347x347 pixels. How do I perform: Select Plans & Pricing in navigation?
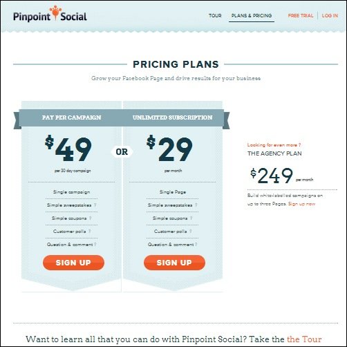[x=252, y=16]
